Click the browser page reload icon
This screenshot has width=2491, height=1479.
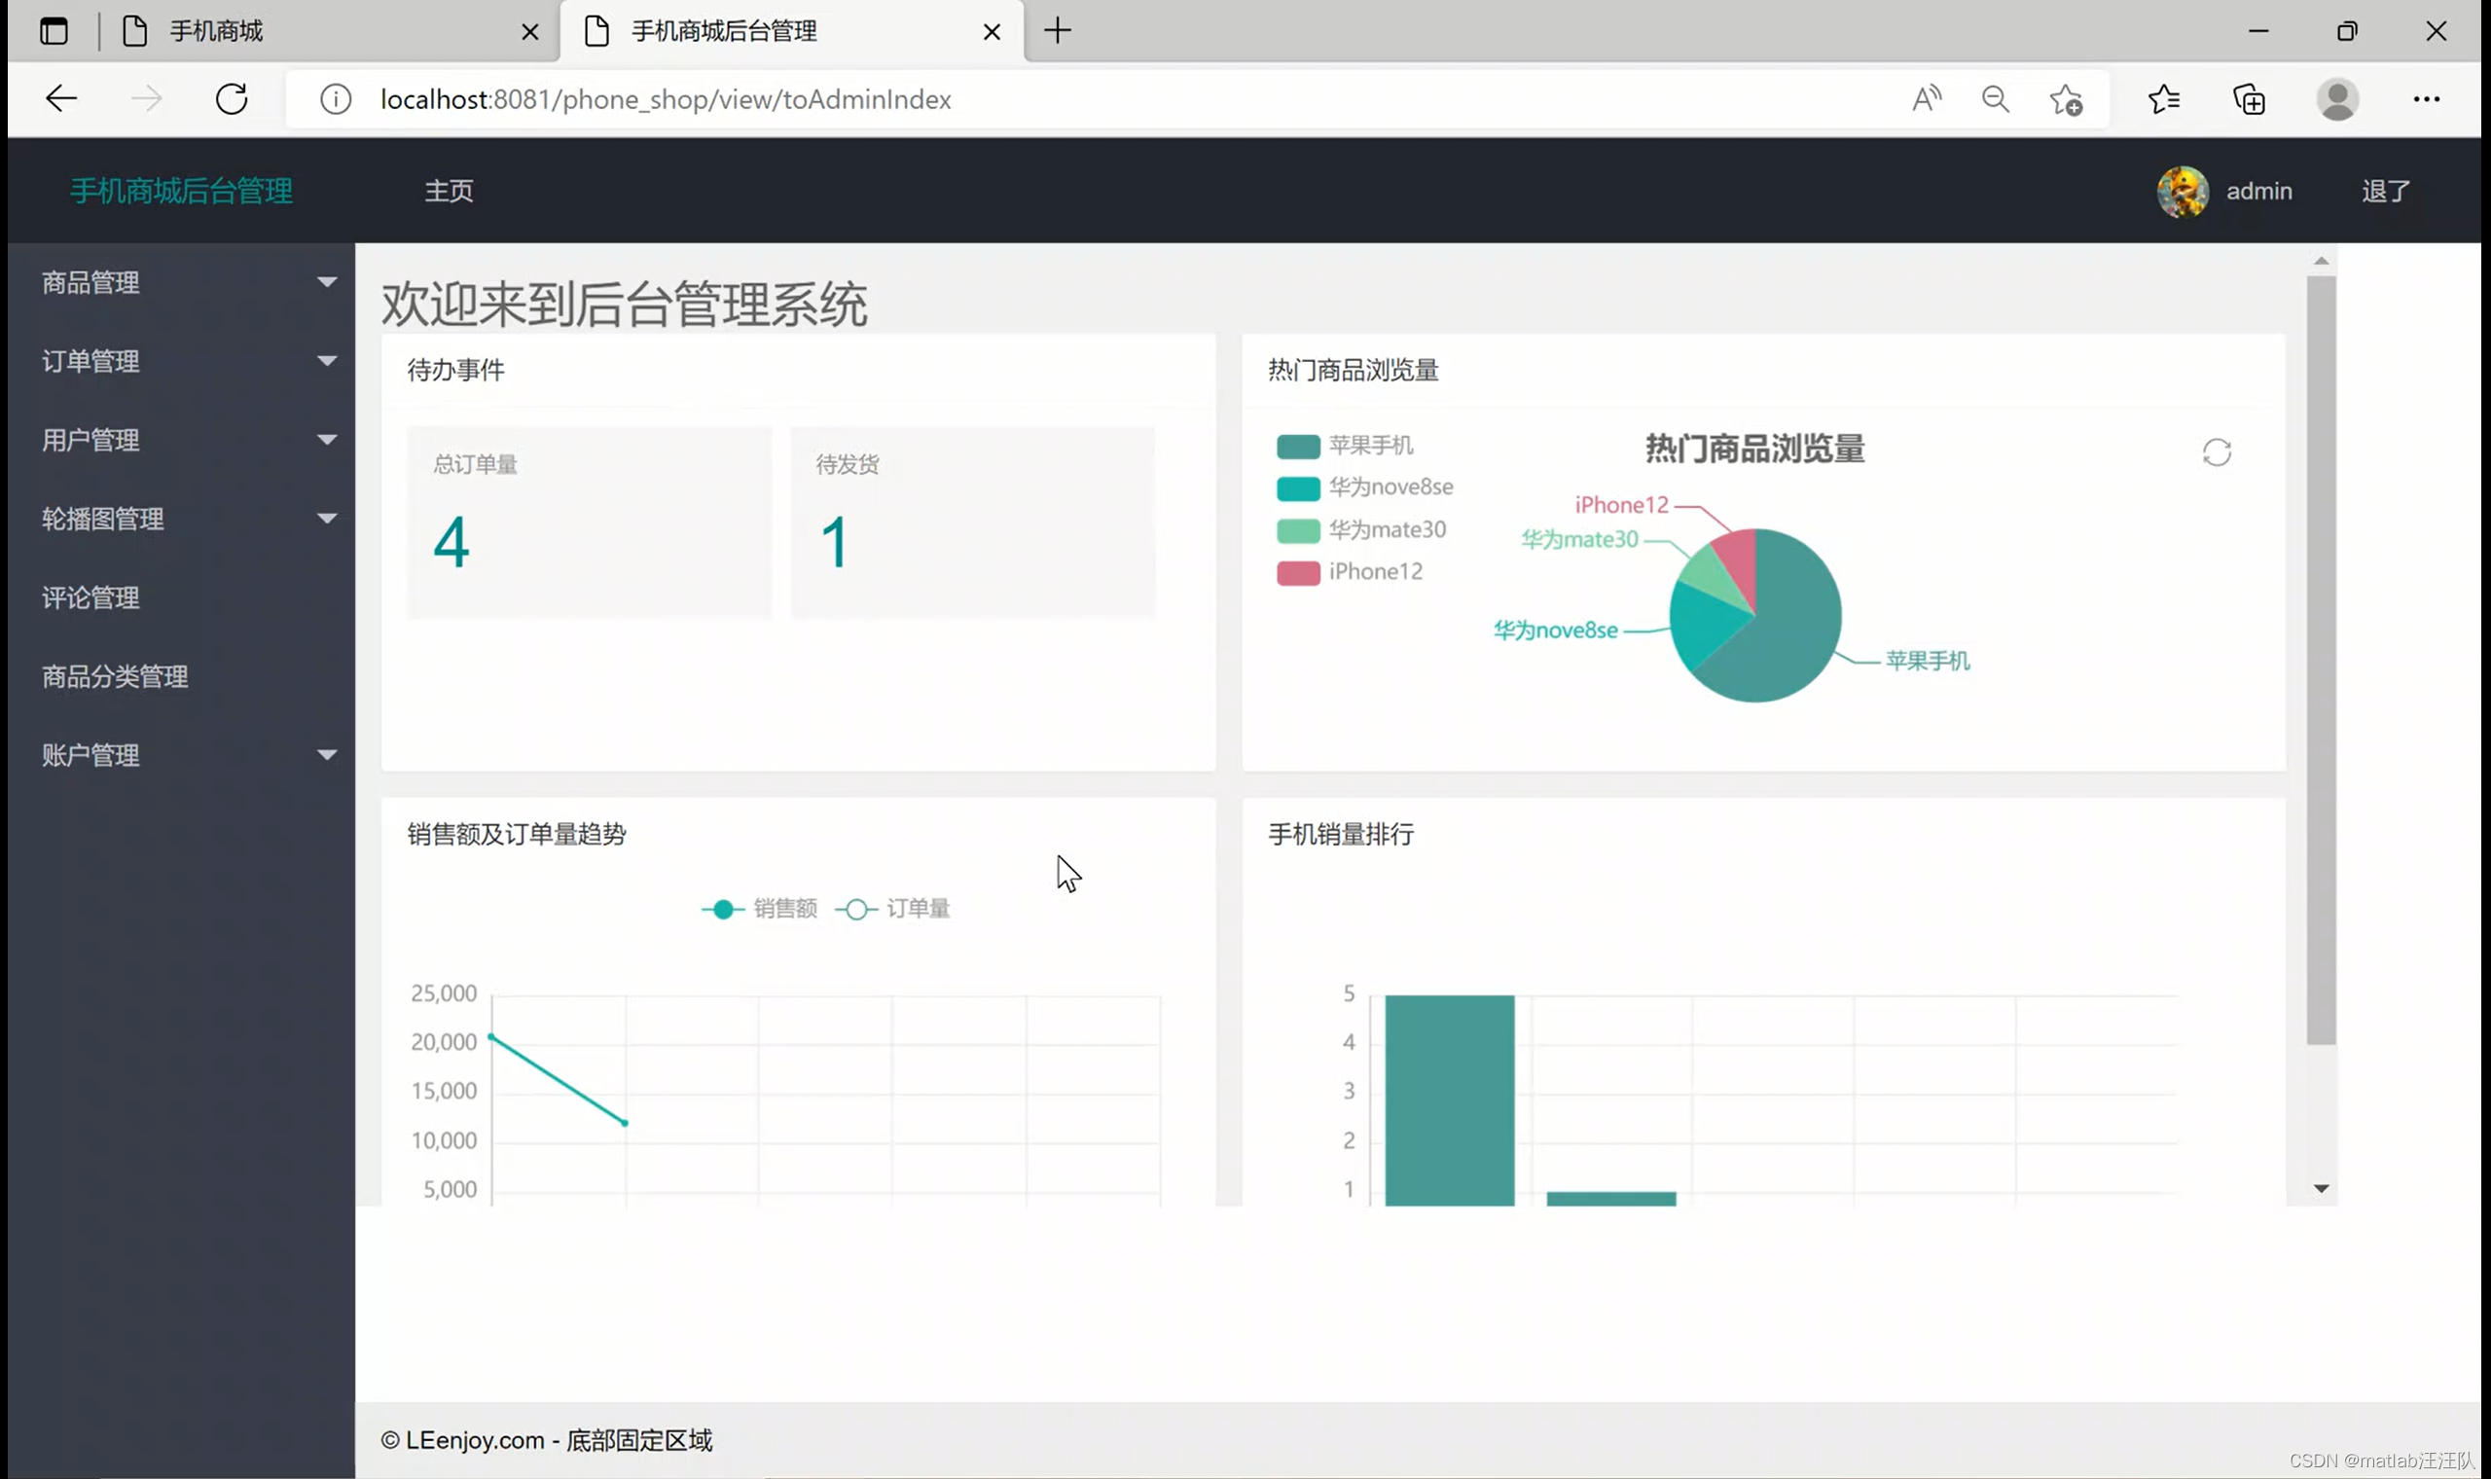pos(232,98)
